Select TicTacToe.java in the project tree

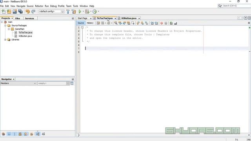[25, 33]
